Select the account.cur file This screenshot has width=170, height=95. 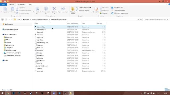[x=70, y=27]
